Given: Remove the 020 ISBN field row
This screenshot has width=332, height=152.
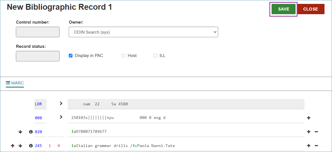Looking at the screenshot, I should [x=316, y=132].
